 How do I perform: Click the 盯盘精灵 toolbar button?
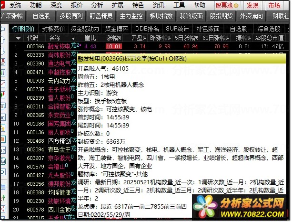coord(101,16)
